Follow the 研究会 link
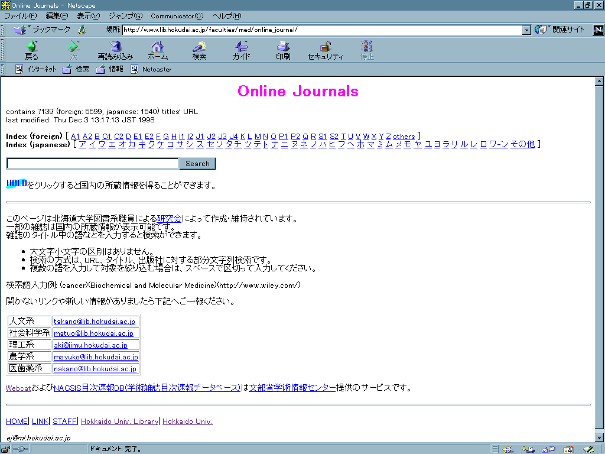Viewport: 605px width, 454px height. click(x=169, y=219)
